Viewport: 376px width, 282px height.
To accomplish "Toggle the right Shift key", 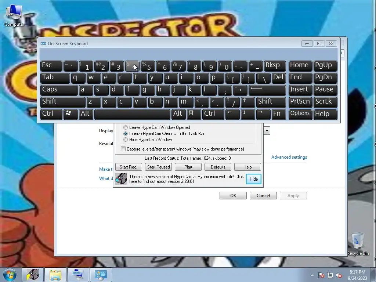I will coord(271,102).
